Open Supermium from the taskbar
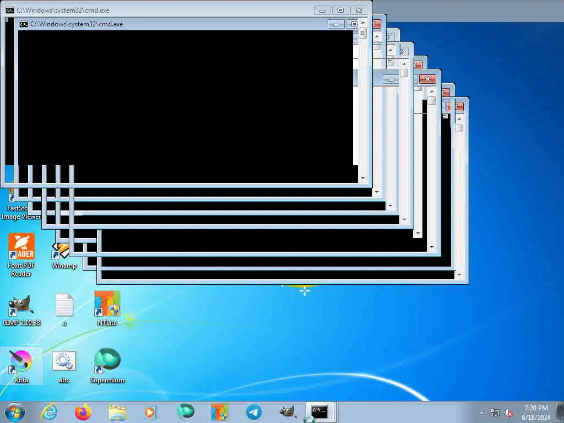Viewport: 564px width, 423px height. pos(186,412)
